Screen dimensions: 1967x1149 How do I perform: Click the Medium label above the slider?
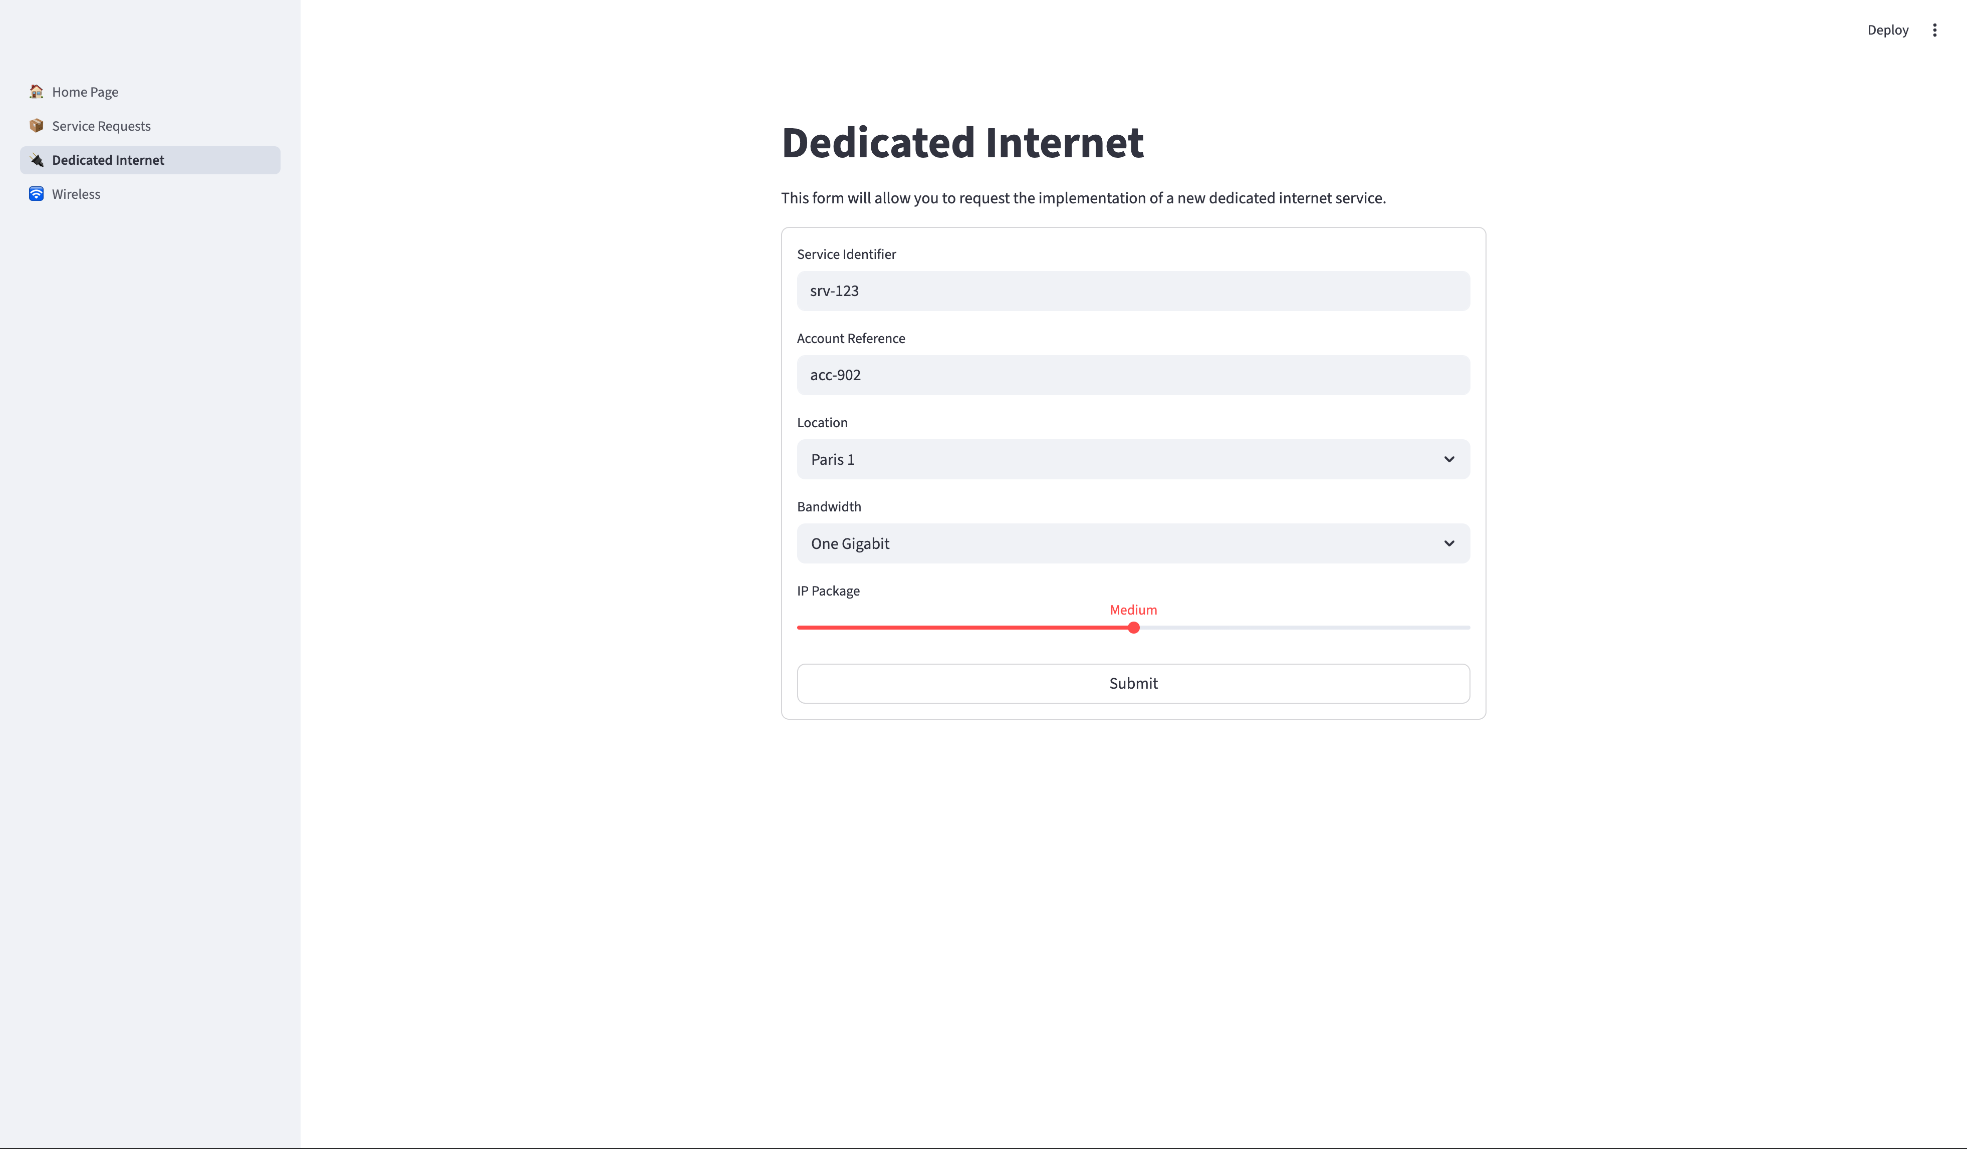[x=1133, y=610]
